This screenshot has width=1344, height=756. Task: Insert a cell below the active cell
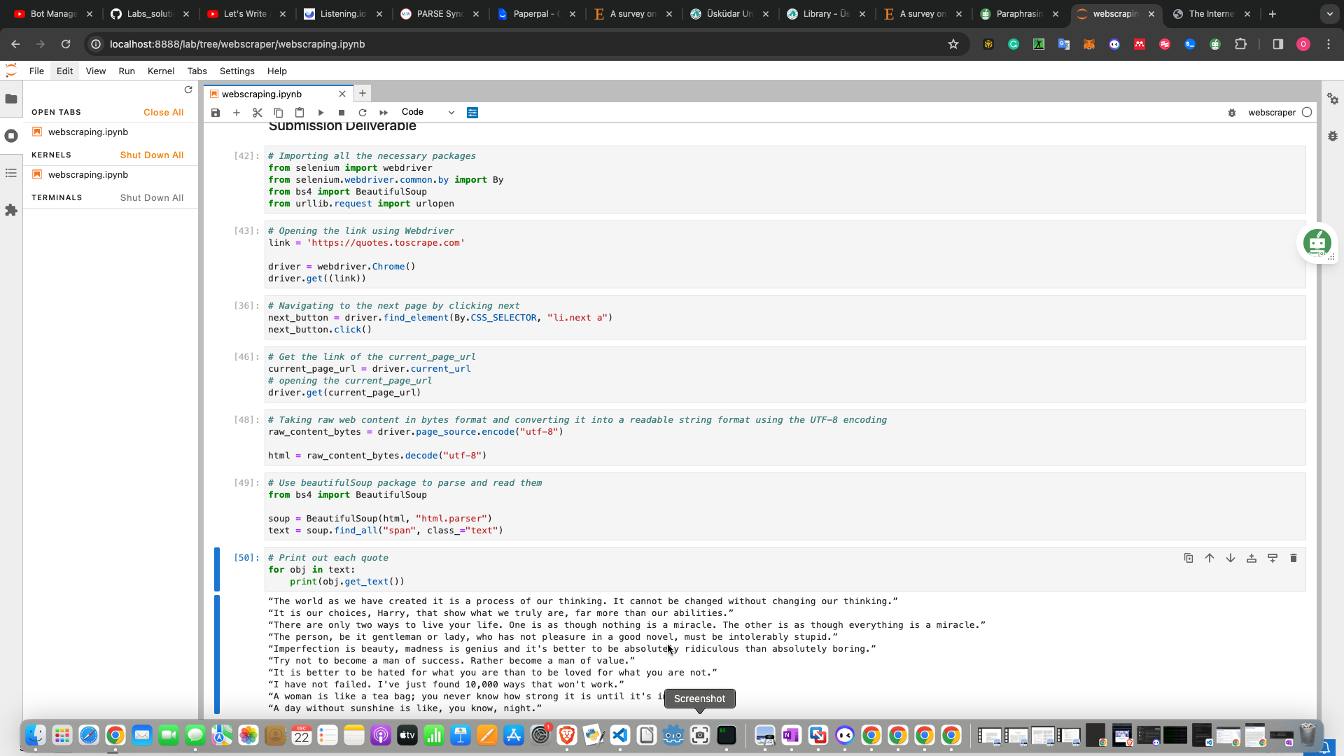tap(1273, 558)
